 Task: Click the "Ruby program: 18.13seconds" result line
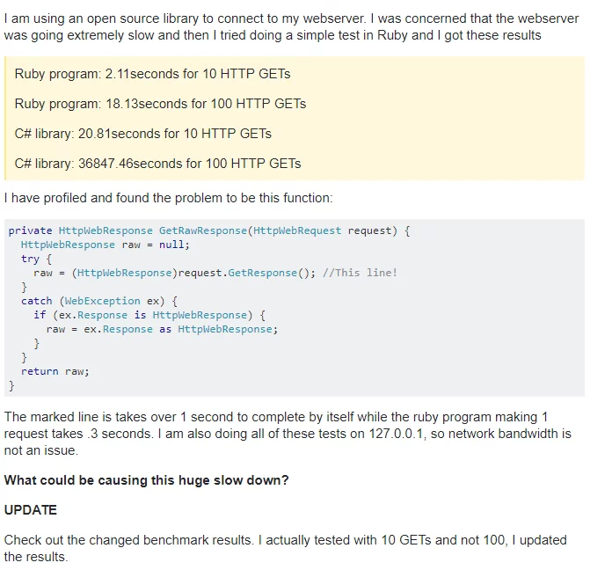tap(160, 104)
